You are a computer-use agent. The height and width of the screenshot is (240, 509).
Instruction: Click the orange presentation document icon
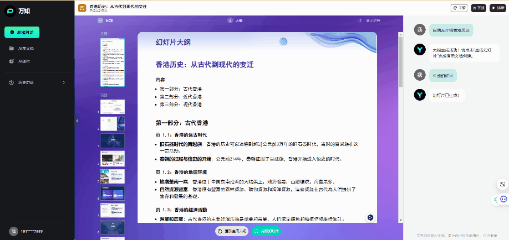(x=82, y=8)
